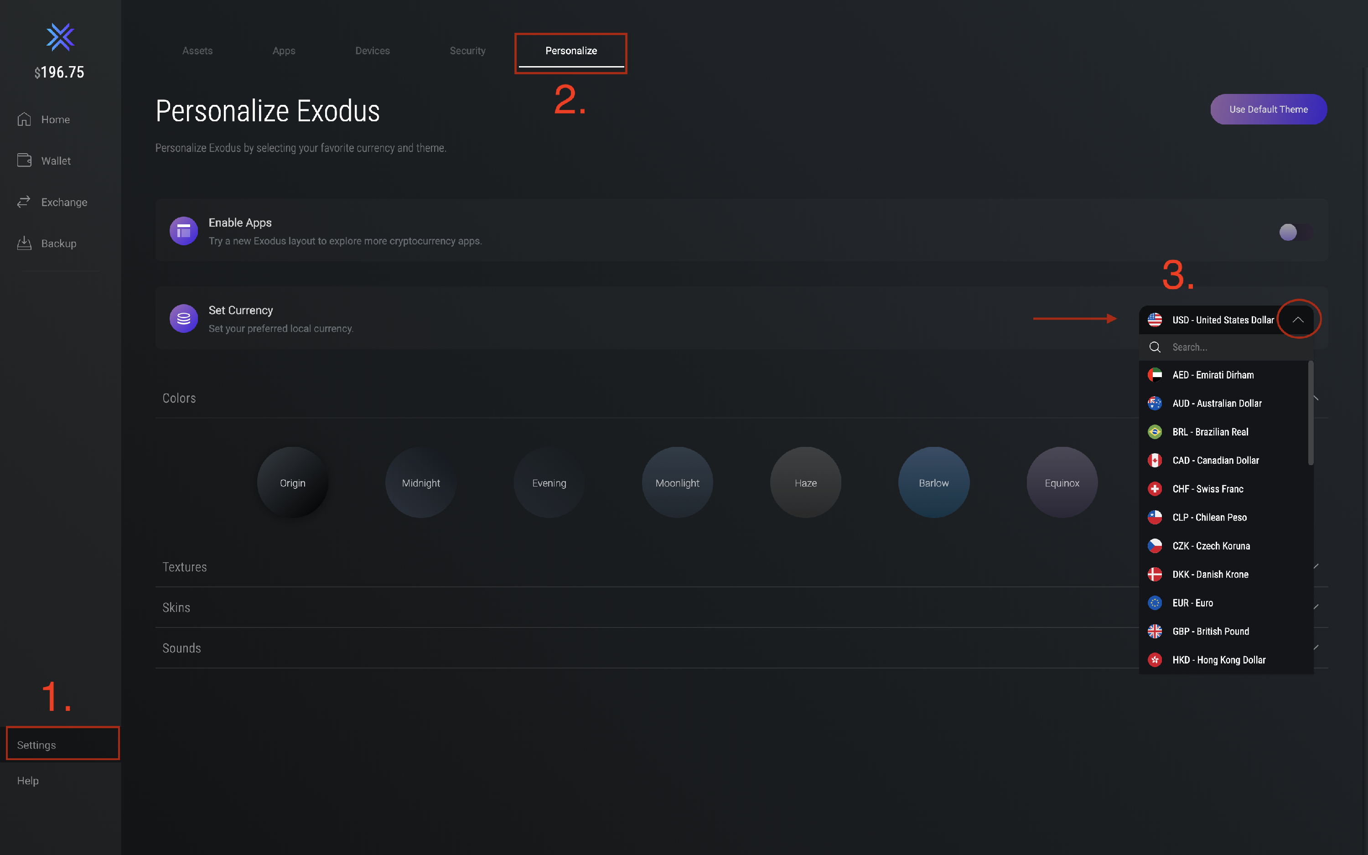Apply the Evening color theme
Screen dimensions: 1368x855
549,482
